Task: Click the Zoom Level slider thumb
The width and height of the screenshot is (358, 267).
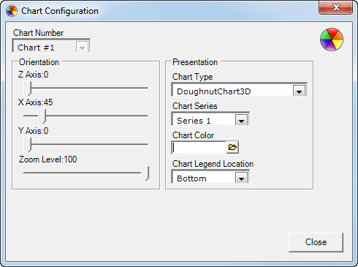Action: click(145, 173)
